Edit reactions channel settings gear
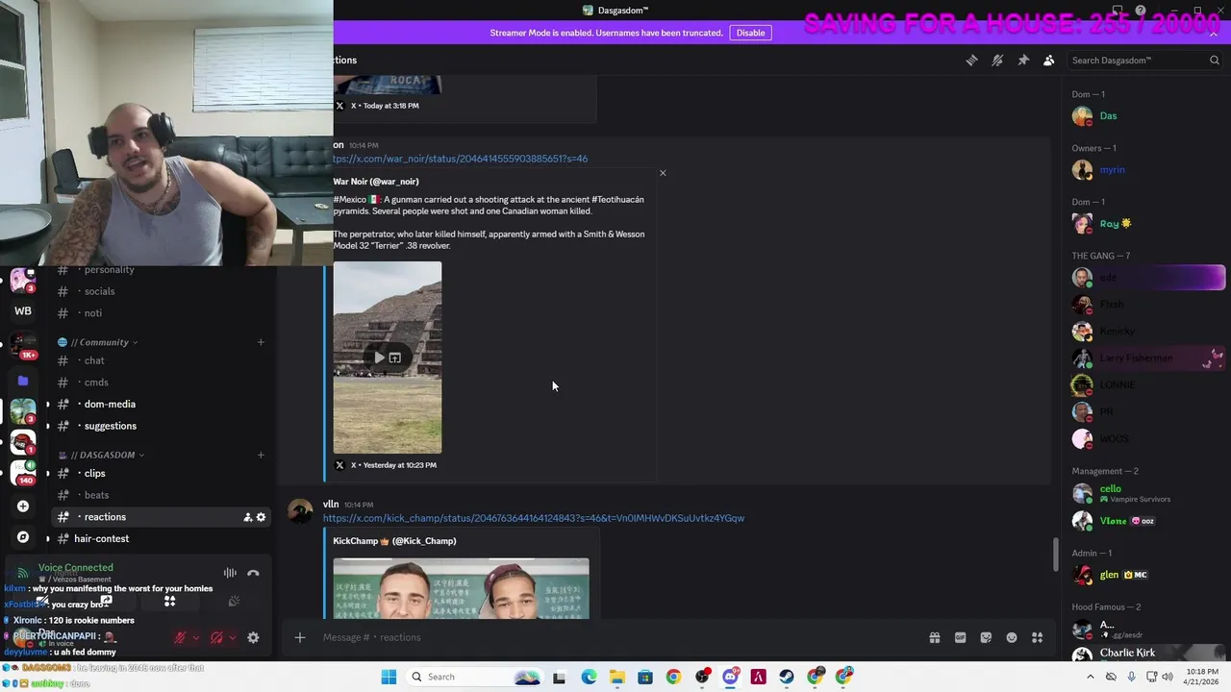This screenshot has width=1231, height=692. coord(261,517)
